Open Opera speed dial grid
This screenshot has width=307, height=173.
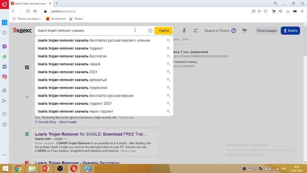coord(35,11)
